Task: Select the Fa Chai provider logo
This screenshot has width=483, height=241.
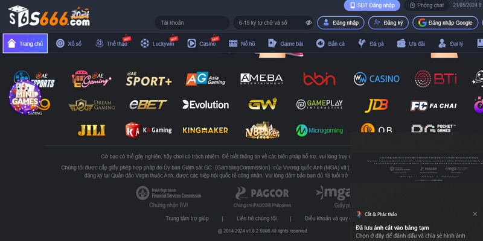Action: (x=433, y=106)
